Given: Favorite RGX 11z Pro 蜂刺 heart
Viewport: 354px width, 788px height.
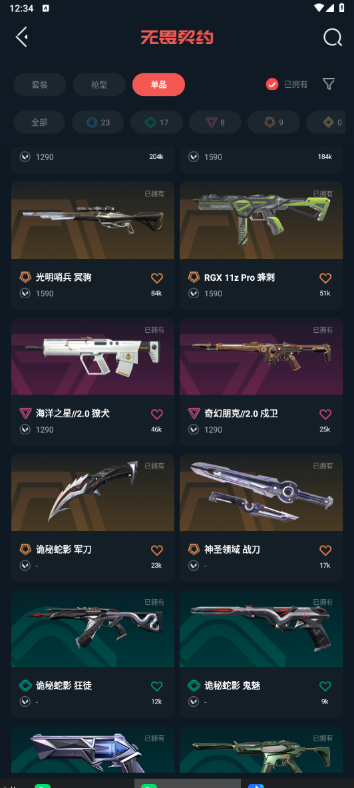Looking at the screenshot, I should pos(325,278).
